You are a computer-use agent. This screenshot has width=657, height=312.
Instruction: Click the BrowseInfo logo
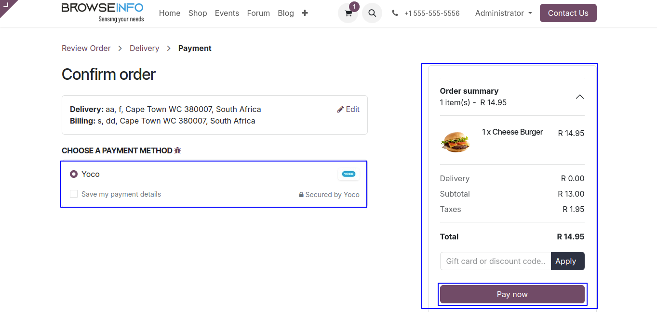pos(103,12)
